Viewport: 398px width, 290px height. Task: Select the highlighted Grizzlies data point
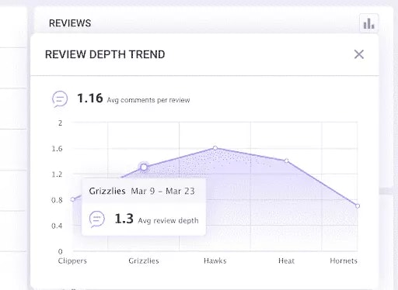pyautogui.click(x=144, y=167)
